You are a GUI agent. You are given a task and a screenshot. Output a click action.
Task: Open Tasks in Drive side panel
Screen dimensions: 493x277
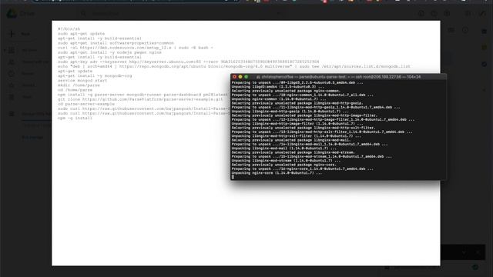[x=485, y=64]
